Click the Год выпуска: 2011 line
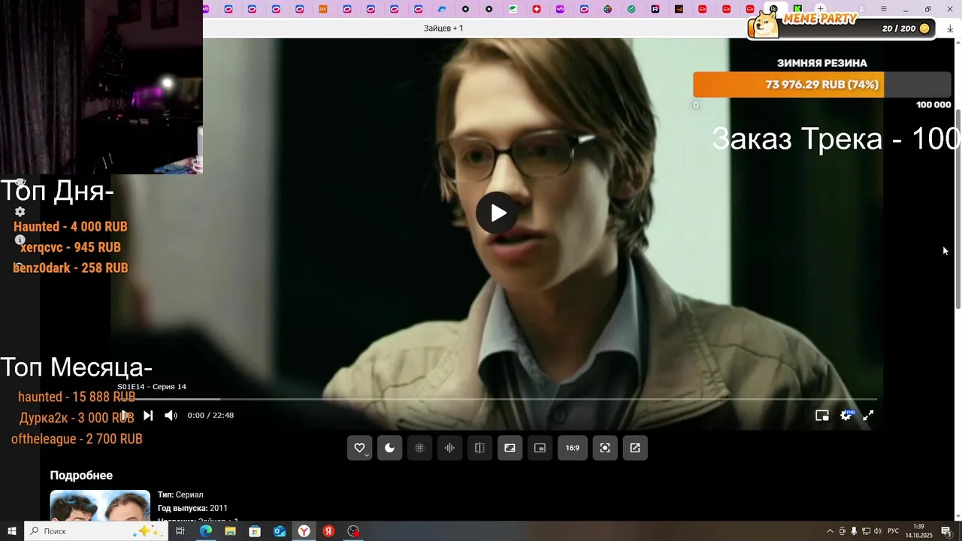The width and height of the screenshot is (962, 541). 192,508
